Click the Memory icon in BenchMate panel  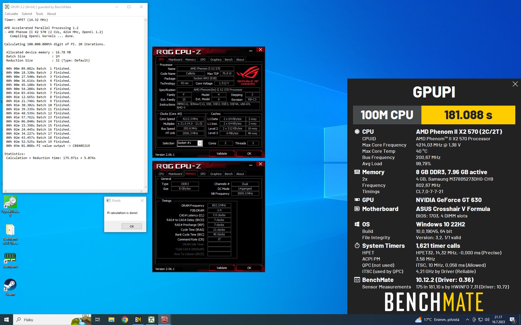pyautogui.click(x=357, y=172)
